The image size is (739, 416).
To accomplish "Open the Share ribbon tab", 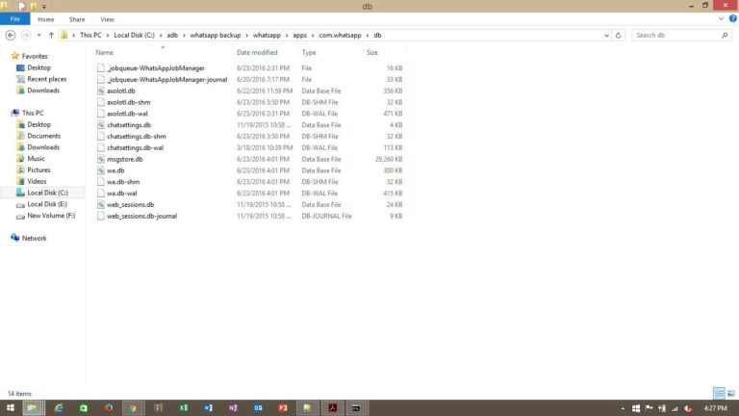I will pos(77,19).
